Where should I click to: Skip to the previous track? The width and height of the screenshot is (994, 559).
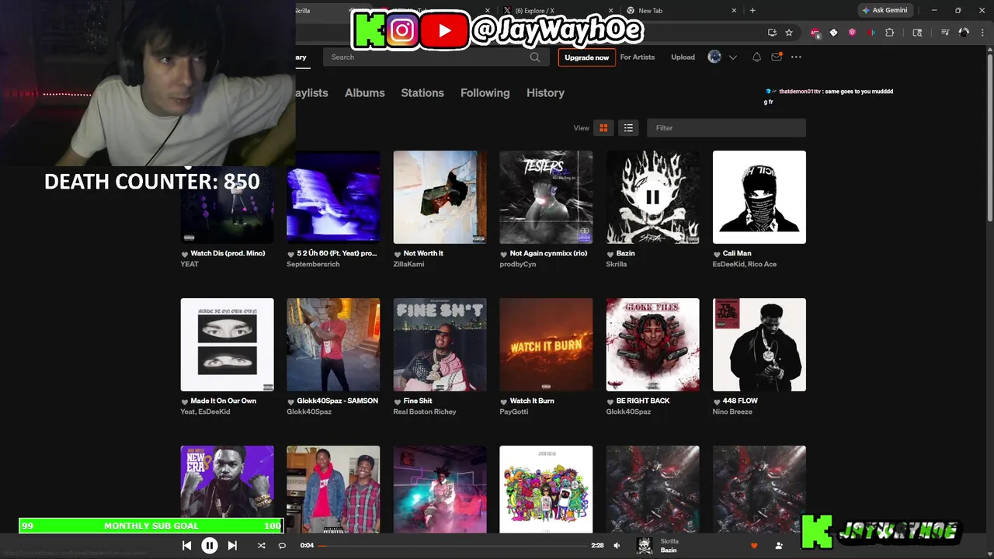coord(186,546)
